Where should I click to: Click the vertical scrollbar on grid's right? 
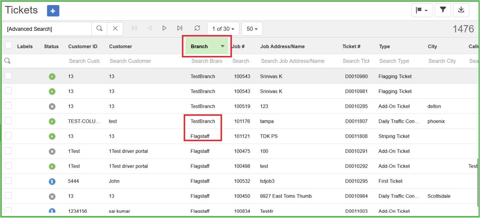(477, 182)
